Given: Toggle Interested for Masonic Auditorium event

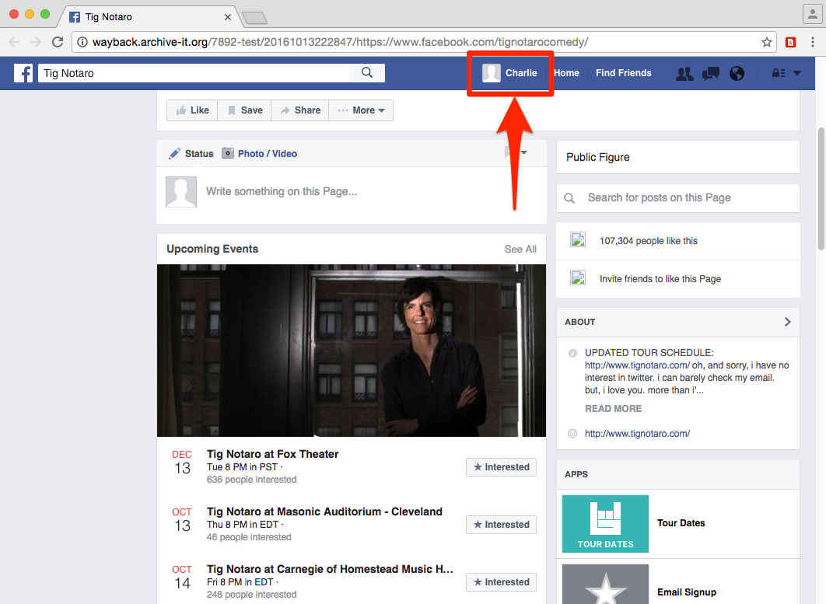Looking at the screenshot, I should pos(502,525).
